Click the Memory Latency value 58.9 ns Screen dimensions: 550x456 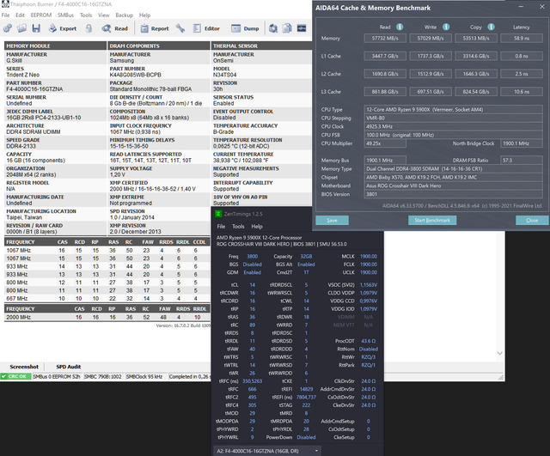[522, 38]
